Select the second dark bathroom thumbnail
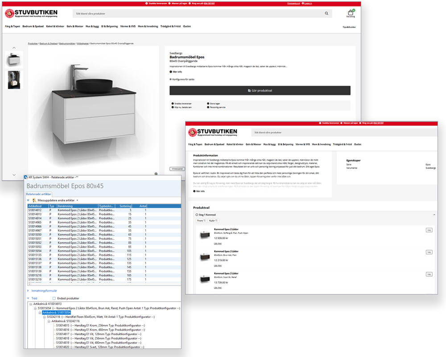Viewport: 446px width, 357px height. click(14, 80)
